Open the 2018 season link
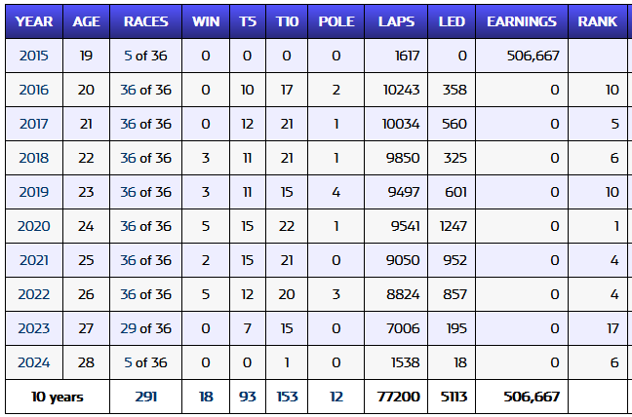This screenshot has width=632, height=417. coord(34,158)
